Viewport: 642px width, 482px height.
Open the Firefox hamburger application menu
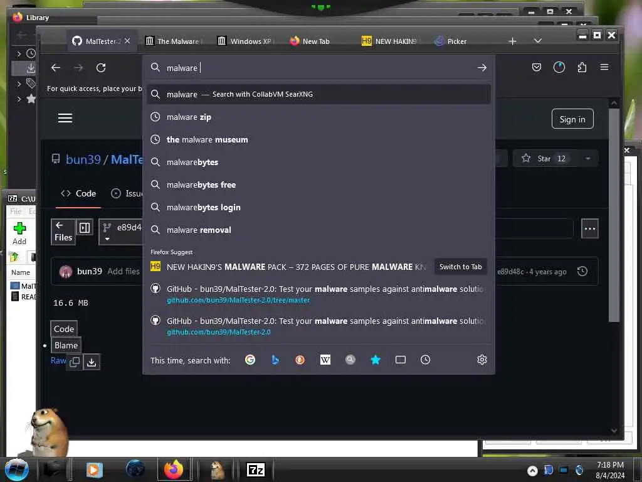pyautogui.click(x=604, y=67)
